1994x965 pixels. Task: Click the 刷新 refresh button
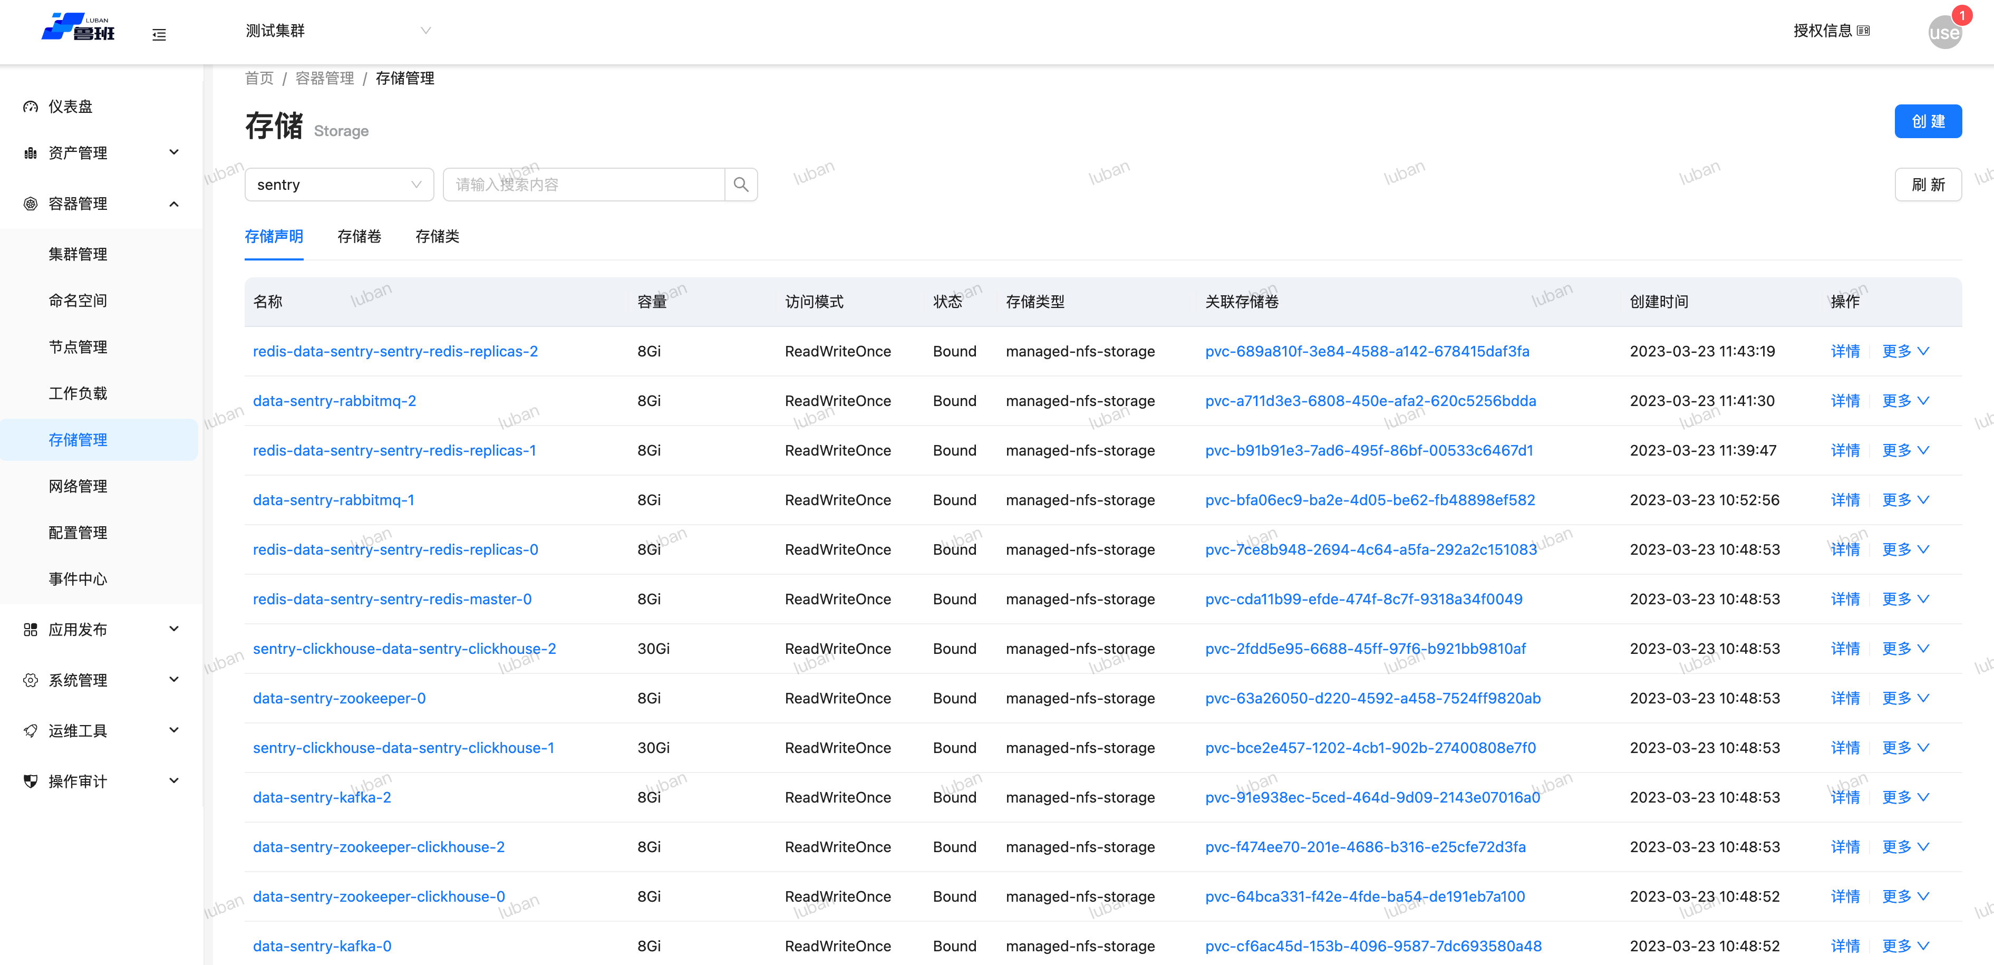point(1928,185)
